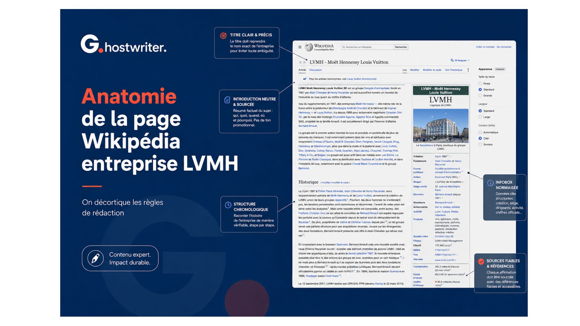Visit the www.lvmh.com website link
This screenshot has height=326, width=580.
[444, 260]
